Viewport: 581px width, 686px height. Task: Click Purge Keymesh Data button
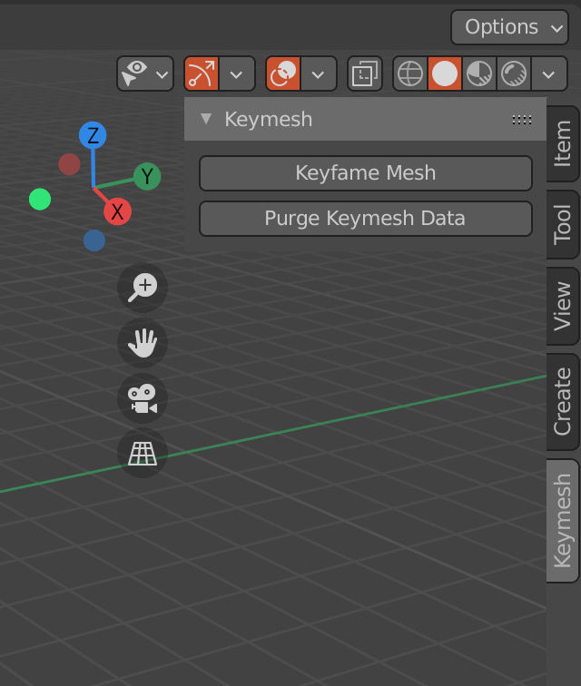[x=366, y=219]
